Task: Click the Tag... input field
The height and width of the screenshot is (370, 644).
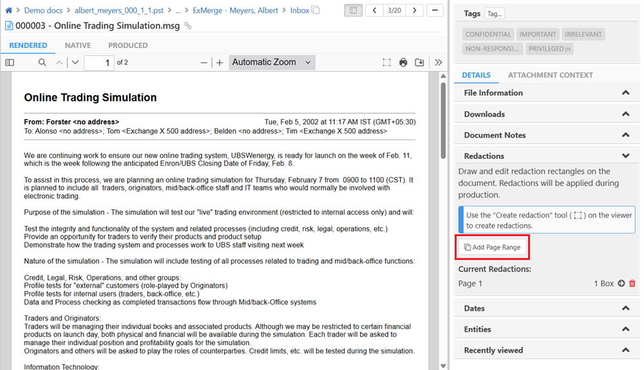Action: [x=495, y=14]
